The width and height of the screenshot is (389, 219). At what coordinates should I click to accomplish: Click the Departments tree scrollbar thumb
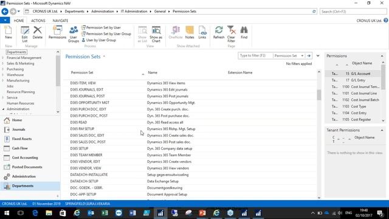coord(58,71)
